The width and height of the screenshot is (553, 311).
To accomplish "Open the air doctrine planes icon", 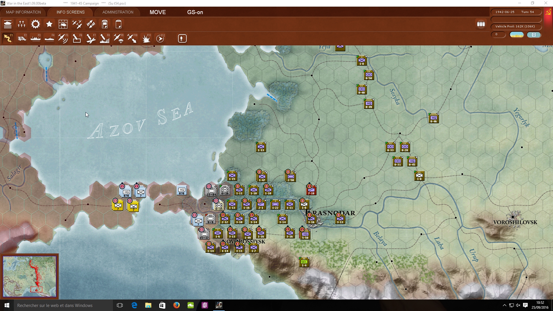I will click(x=77, y=24).
